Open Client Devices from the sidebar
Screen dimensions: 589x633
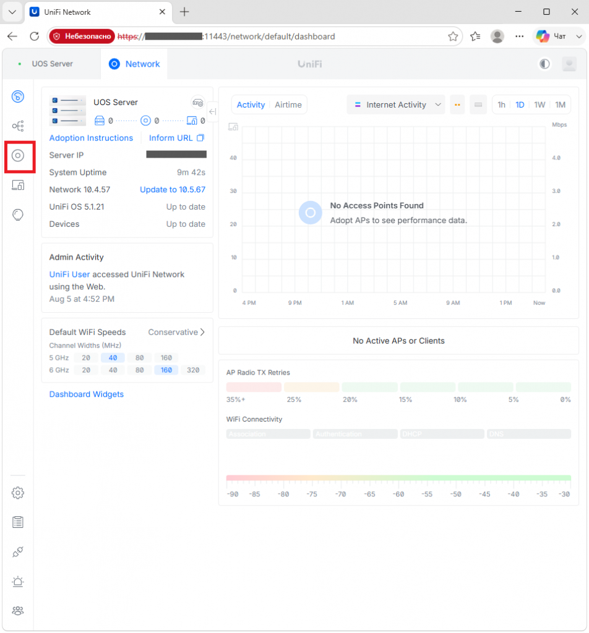[x=18, y=185]
